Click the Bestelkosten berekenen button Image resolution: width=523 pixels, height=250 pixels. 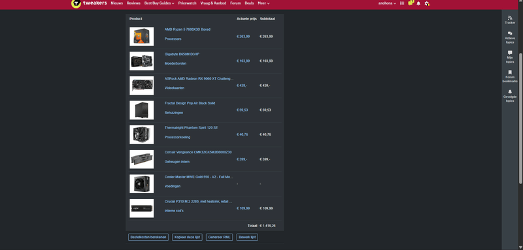148,238
